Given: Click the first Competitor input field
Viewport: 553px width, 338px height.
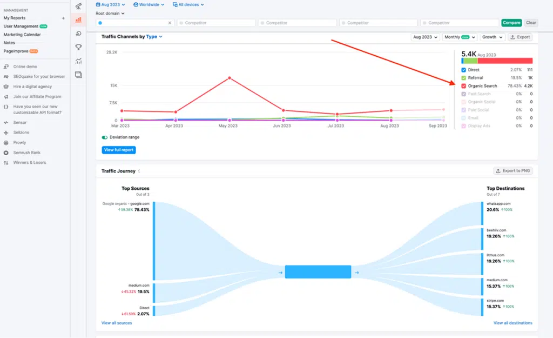Looking at the screenshot, I should (216, 23).
